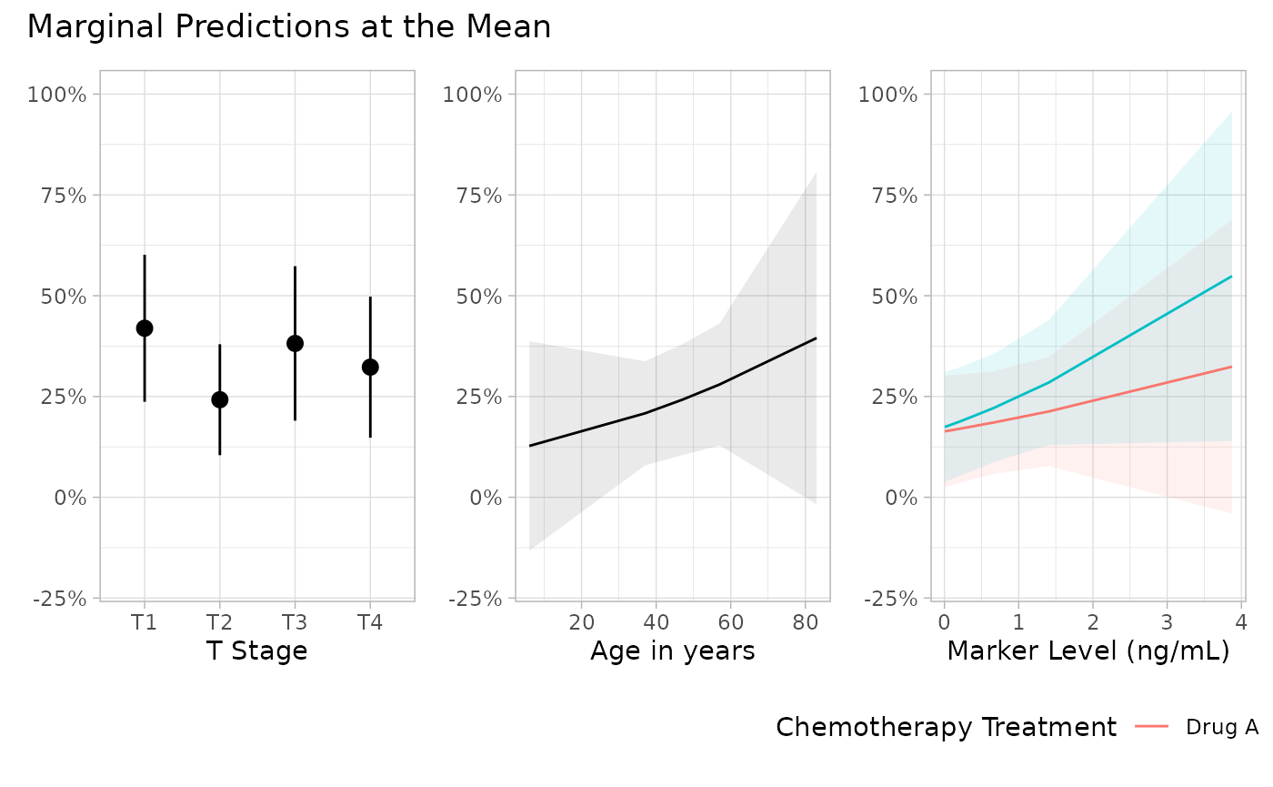Click the T4 tick label on the x-axis
Viewport: 1273px width, 787px height.
[x=370, y=622]
